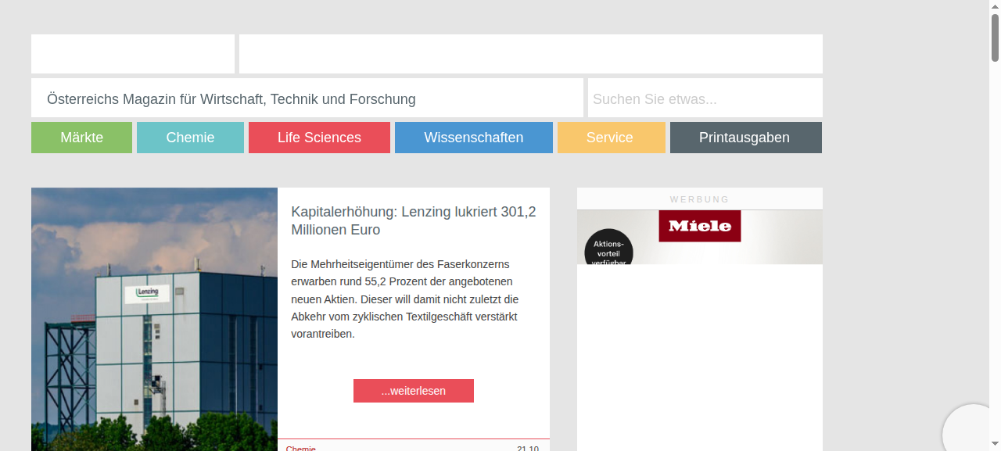Go to the Life Sciences section
This screenshot has width=1001, height=451.
[x=319, y=138]
